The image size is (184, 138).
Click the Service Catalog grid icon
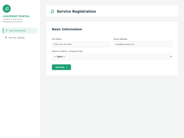coord(6,37)
